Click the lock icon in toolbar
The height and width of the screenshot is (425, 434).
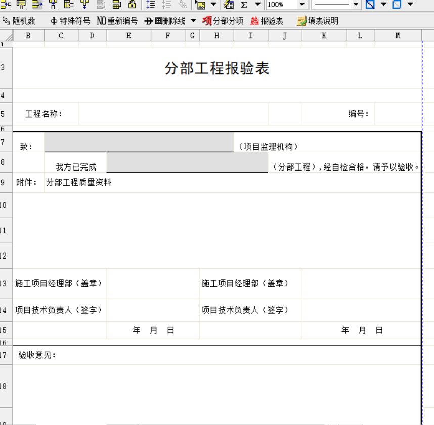[x=132, y=5]
